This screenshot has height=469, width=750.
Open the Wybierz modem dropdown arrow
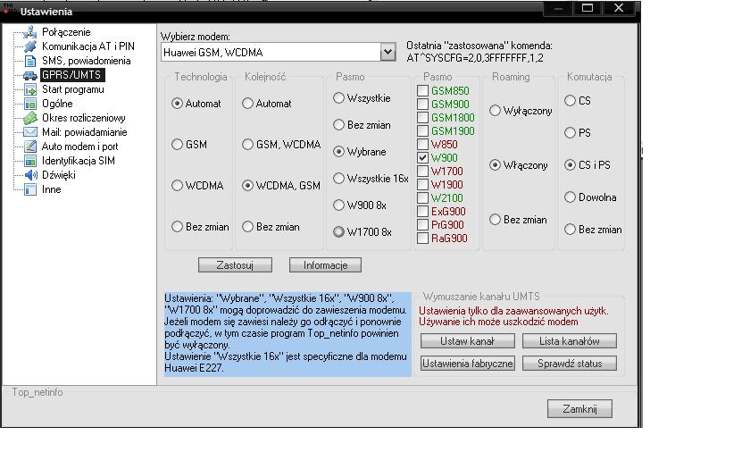(387, 53)
